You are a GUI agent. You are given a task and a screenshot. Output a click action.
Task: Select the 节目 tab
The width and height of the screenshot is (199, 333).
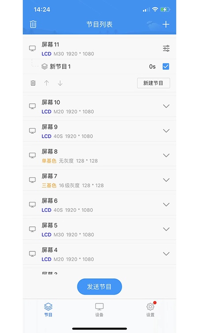tap(48, 310)
